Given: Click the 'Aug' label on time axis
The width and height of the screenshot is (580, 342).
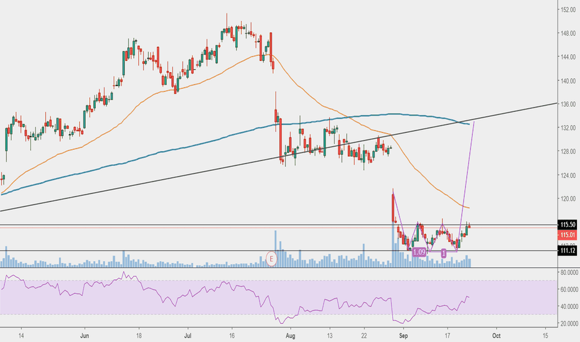Looking at the screenshot, I should tap(291, 336).
